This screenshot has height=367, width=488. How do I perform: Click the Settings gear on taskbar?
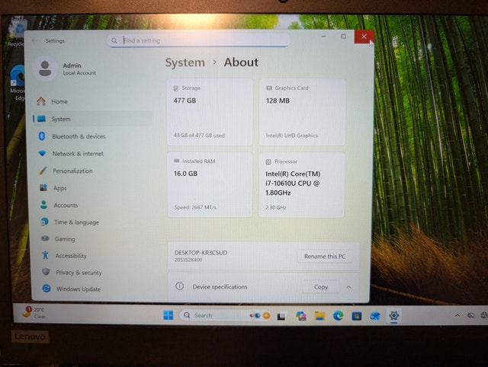pyautogui.click(x=393, y=316)
